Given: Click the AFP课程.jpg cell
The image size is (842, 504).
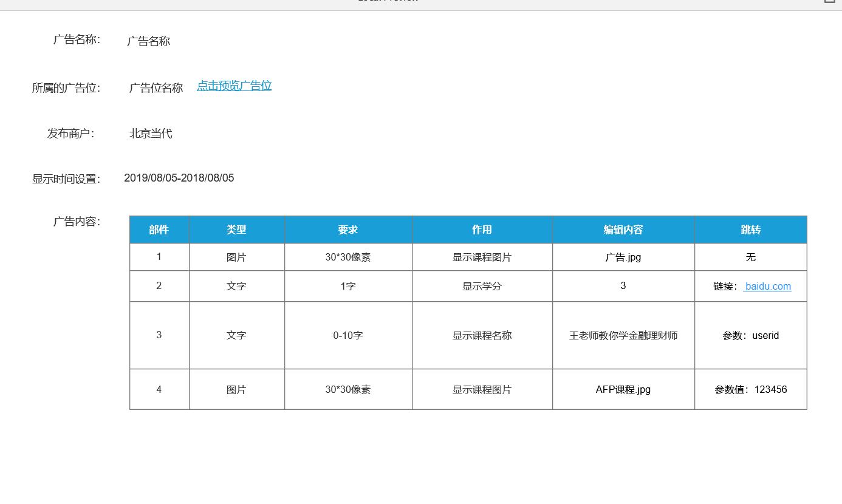Looking at the screenshot, I should [x=623, y=390].
